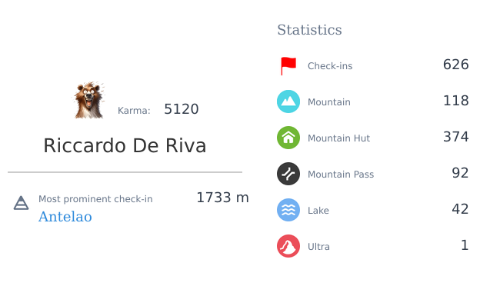Select the dark Mountain Pass icon
Image resolution: width=500 pixels, height=296 pixels.
pyautogui.click(x=288, y=174)
